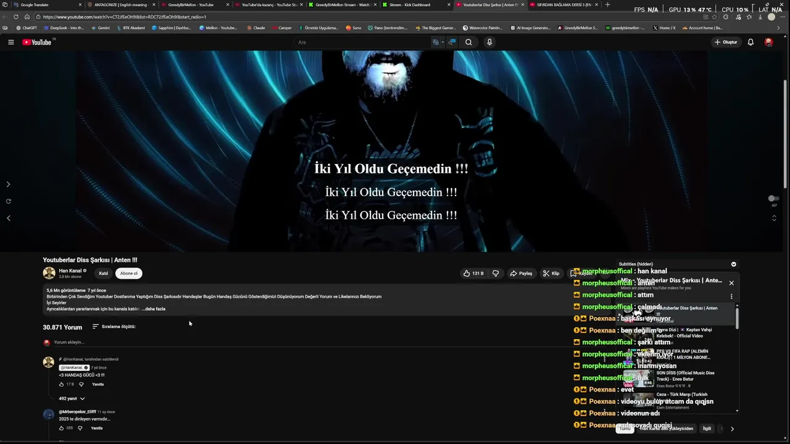
Task: Click the left-edge expand arrow
Action: (8, 184)
